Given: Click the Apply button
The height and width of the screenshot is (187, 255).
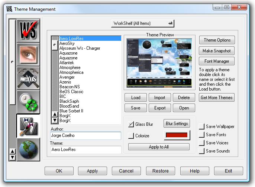Looking at the screenshot, I should click(x=92, y=171).
